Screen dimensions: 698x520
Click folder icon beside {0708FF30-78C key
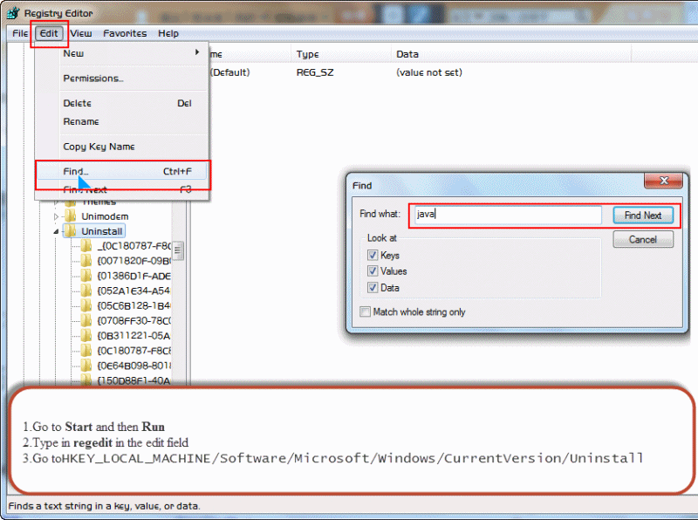[86, 320]
